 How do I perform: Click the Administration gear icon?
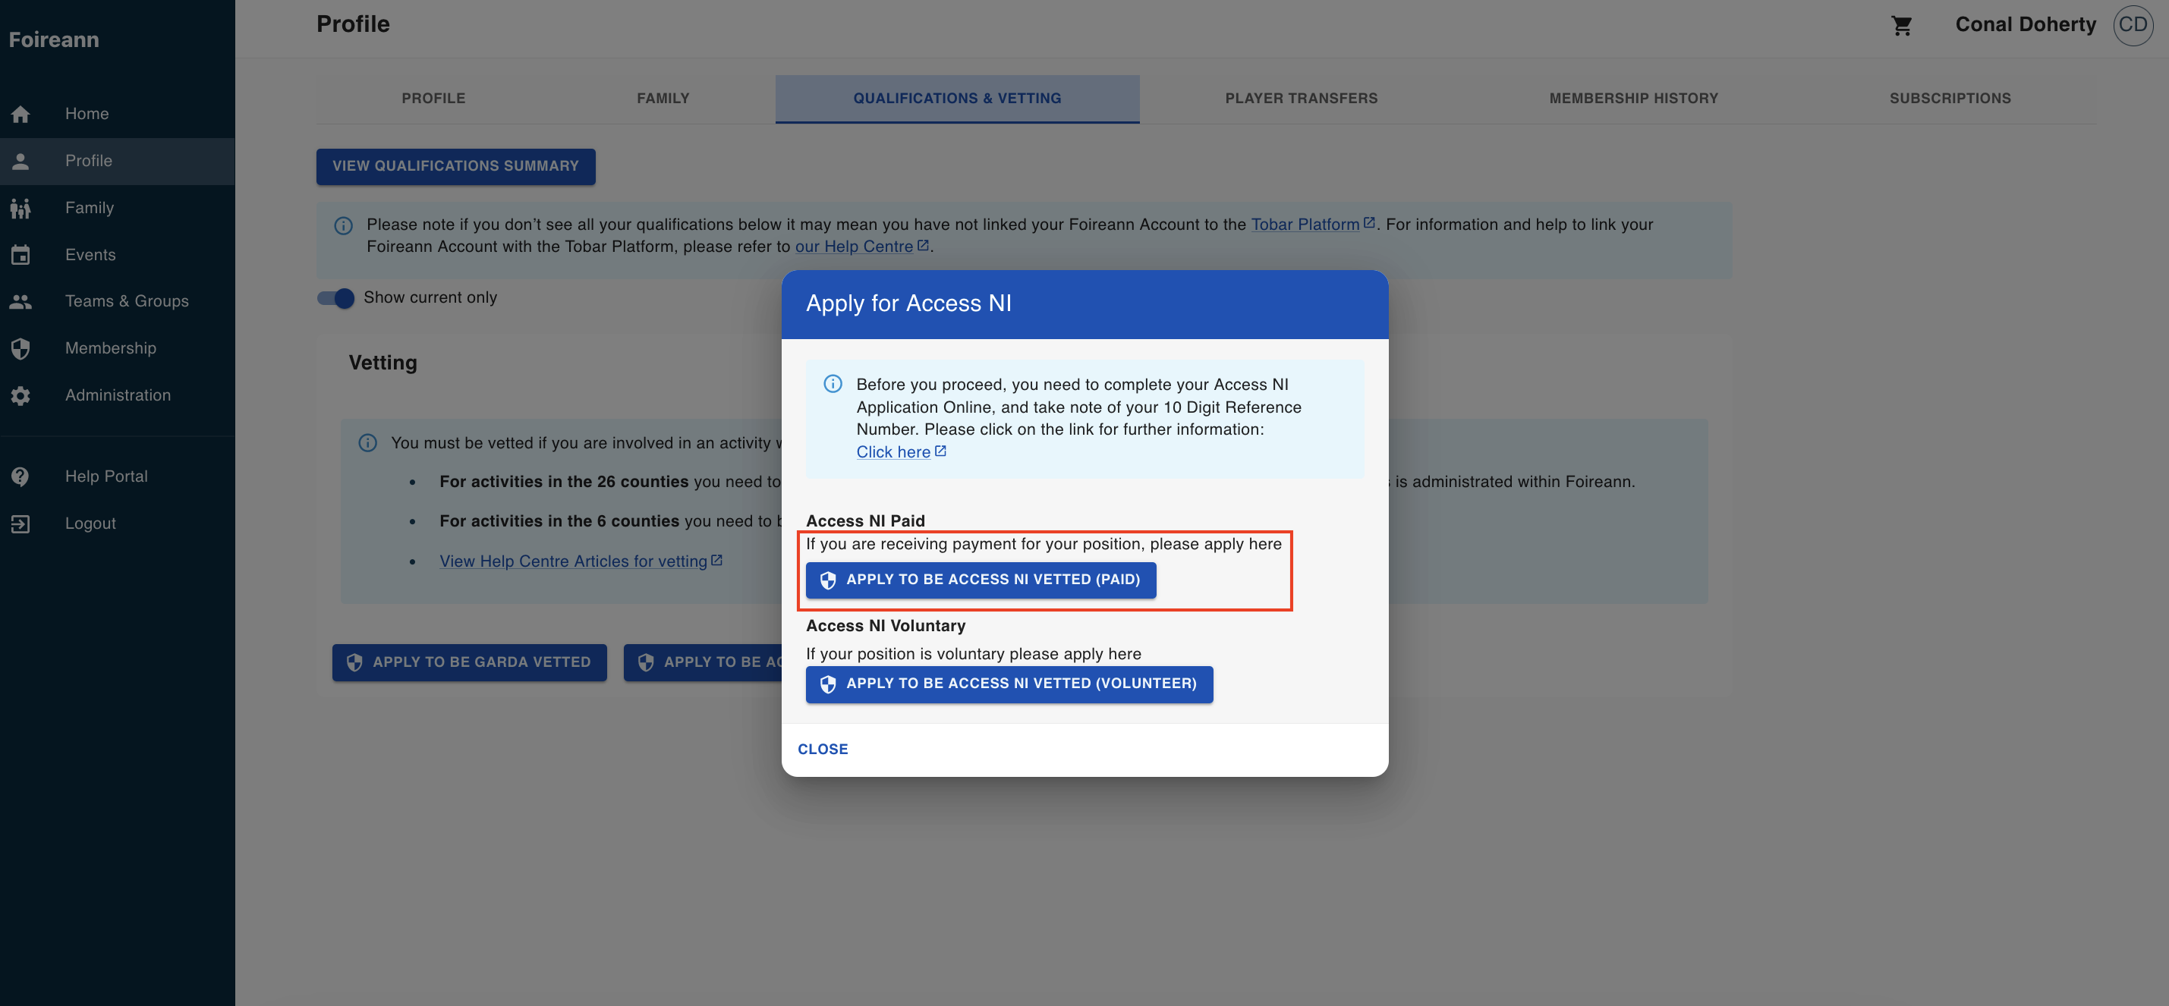21,395
